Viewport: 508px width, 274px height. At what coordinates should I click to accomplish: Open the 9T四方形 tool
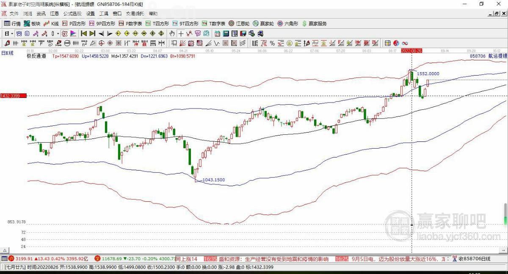pos(185,24)
